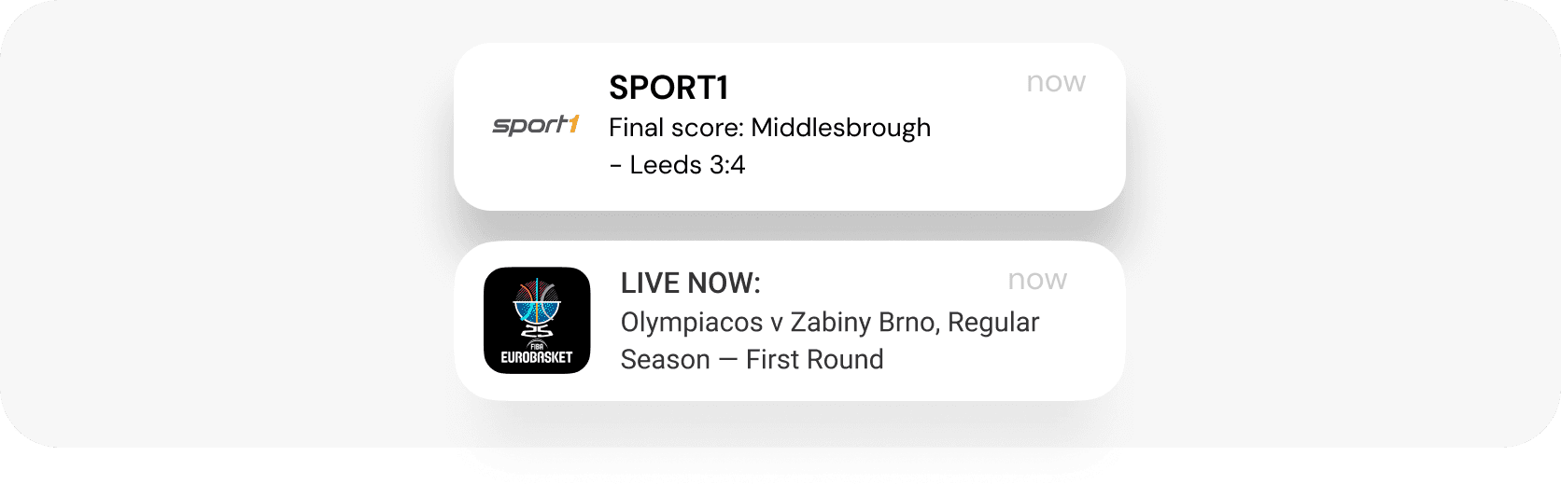Click the SPORT1 logo icon
1561x498 pixels.
pos(535,125)
